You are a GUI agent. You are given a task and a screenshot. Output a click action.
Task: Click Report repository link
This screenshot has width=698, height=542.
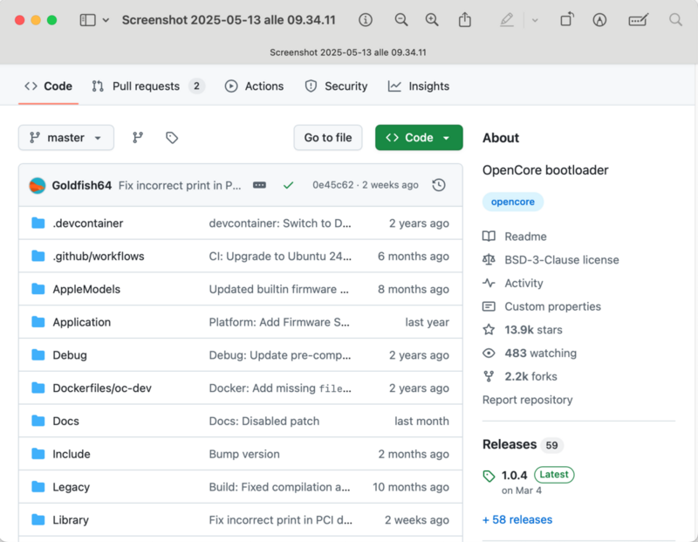tap(528, 400)
